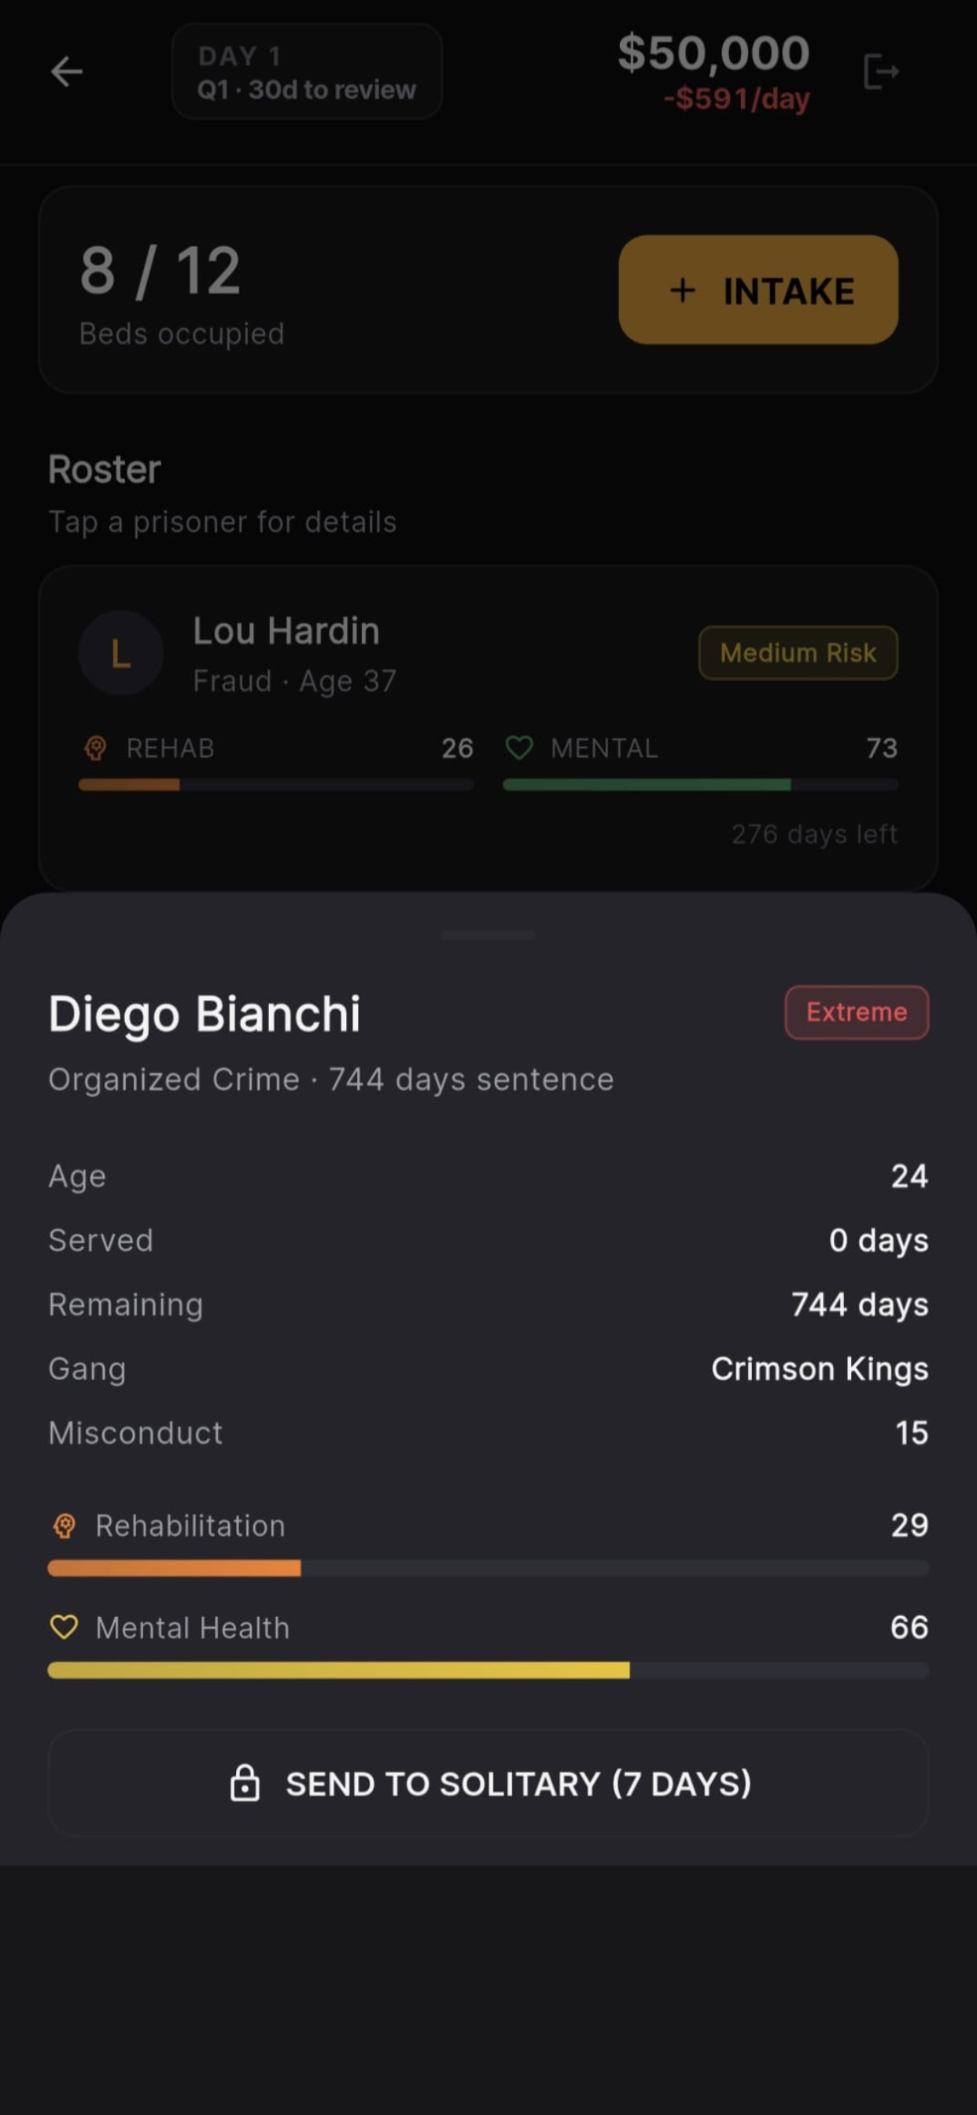977x2115 pixels.
Task: Click the plus icon on Intake button
Action: (682, 290)
